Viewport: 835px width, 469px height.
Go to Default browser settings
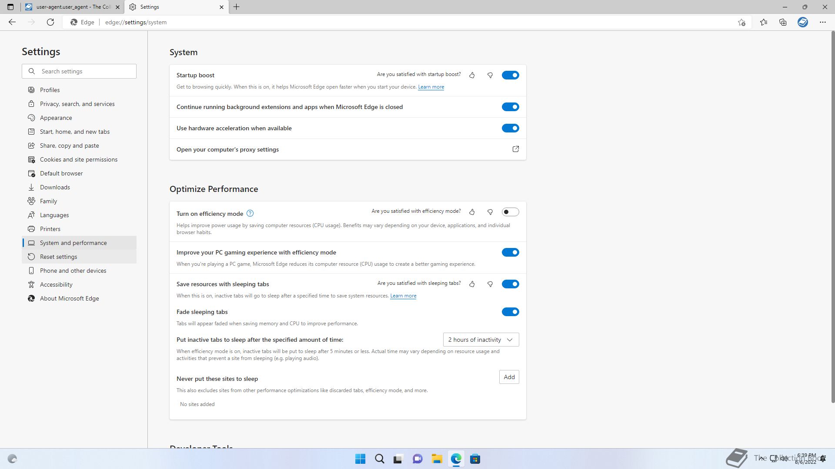tap(79, 173)
